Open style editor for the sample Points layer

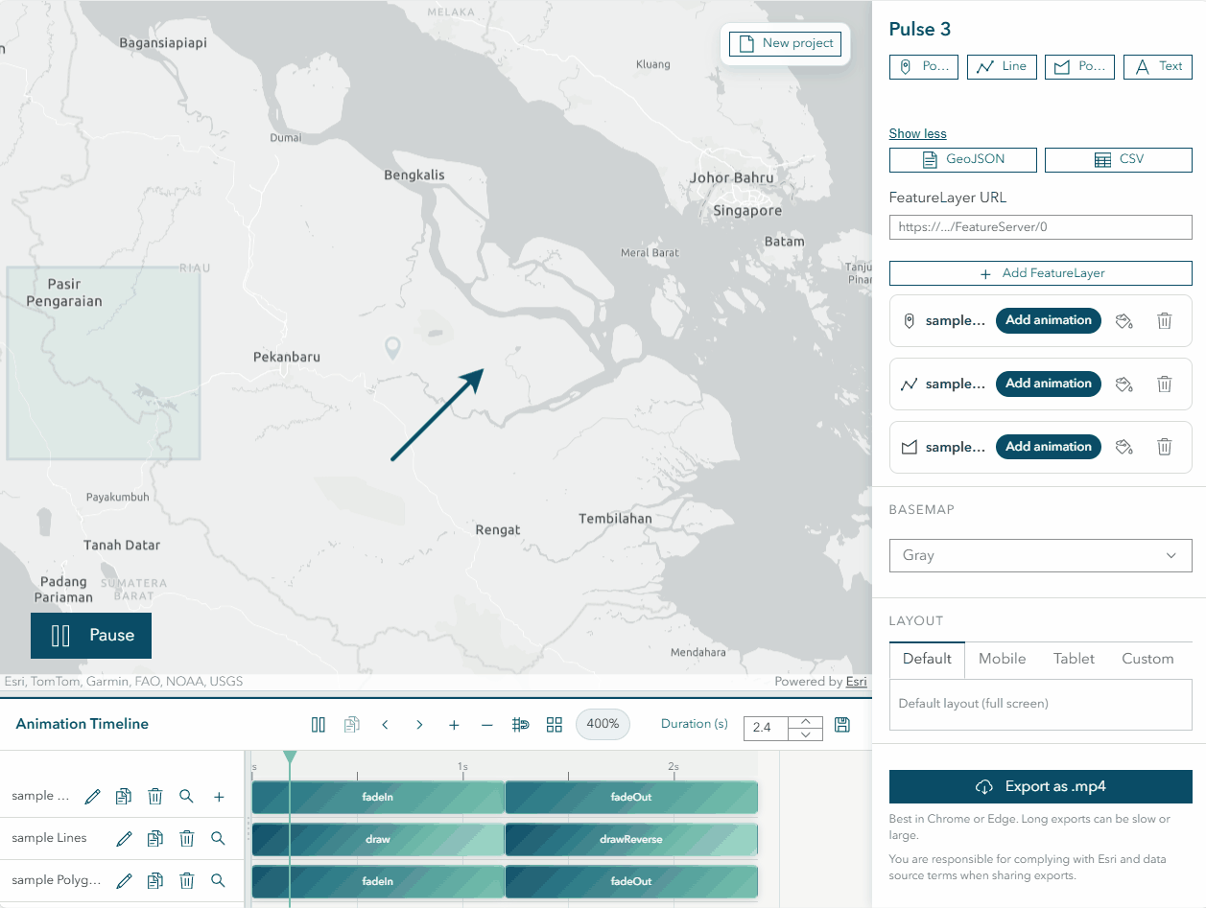pos(1123,320)
